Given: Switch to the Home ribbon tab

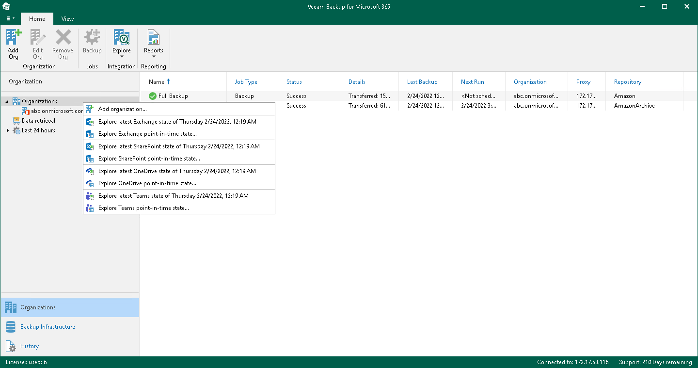Looking at the screenshot, I should [x=37, y=19].
